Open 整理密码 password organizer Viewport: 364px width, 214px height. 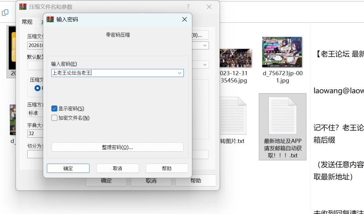pos(118,147)
